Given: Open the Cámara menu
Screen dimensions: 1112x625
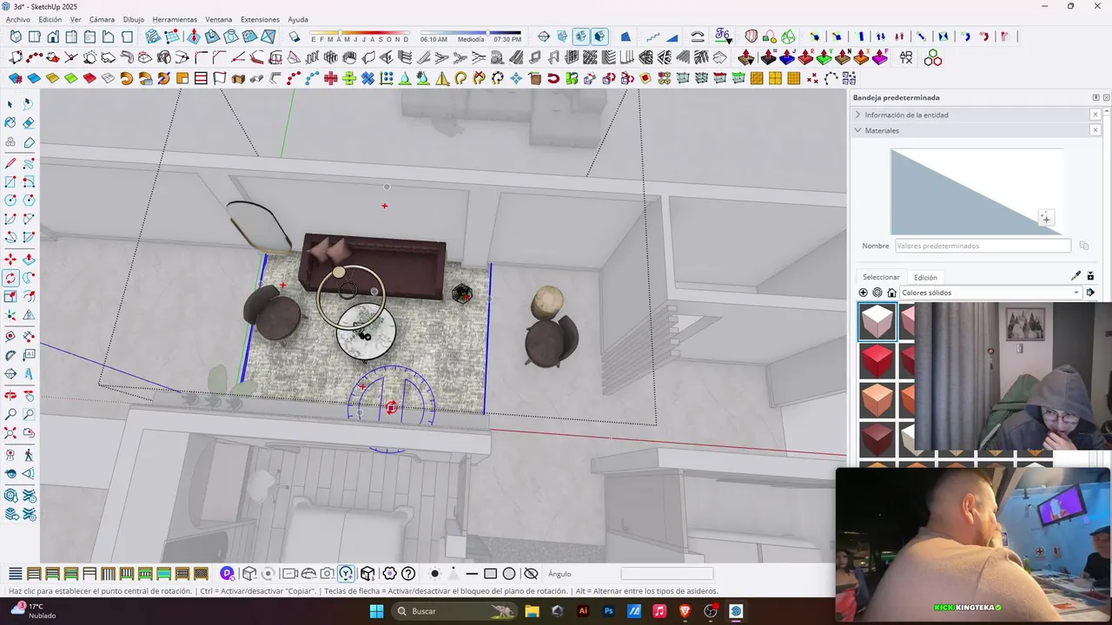Looking at the screenshot, I should [102, 19].
